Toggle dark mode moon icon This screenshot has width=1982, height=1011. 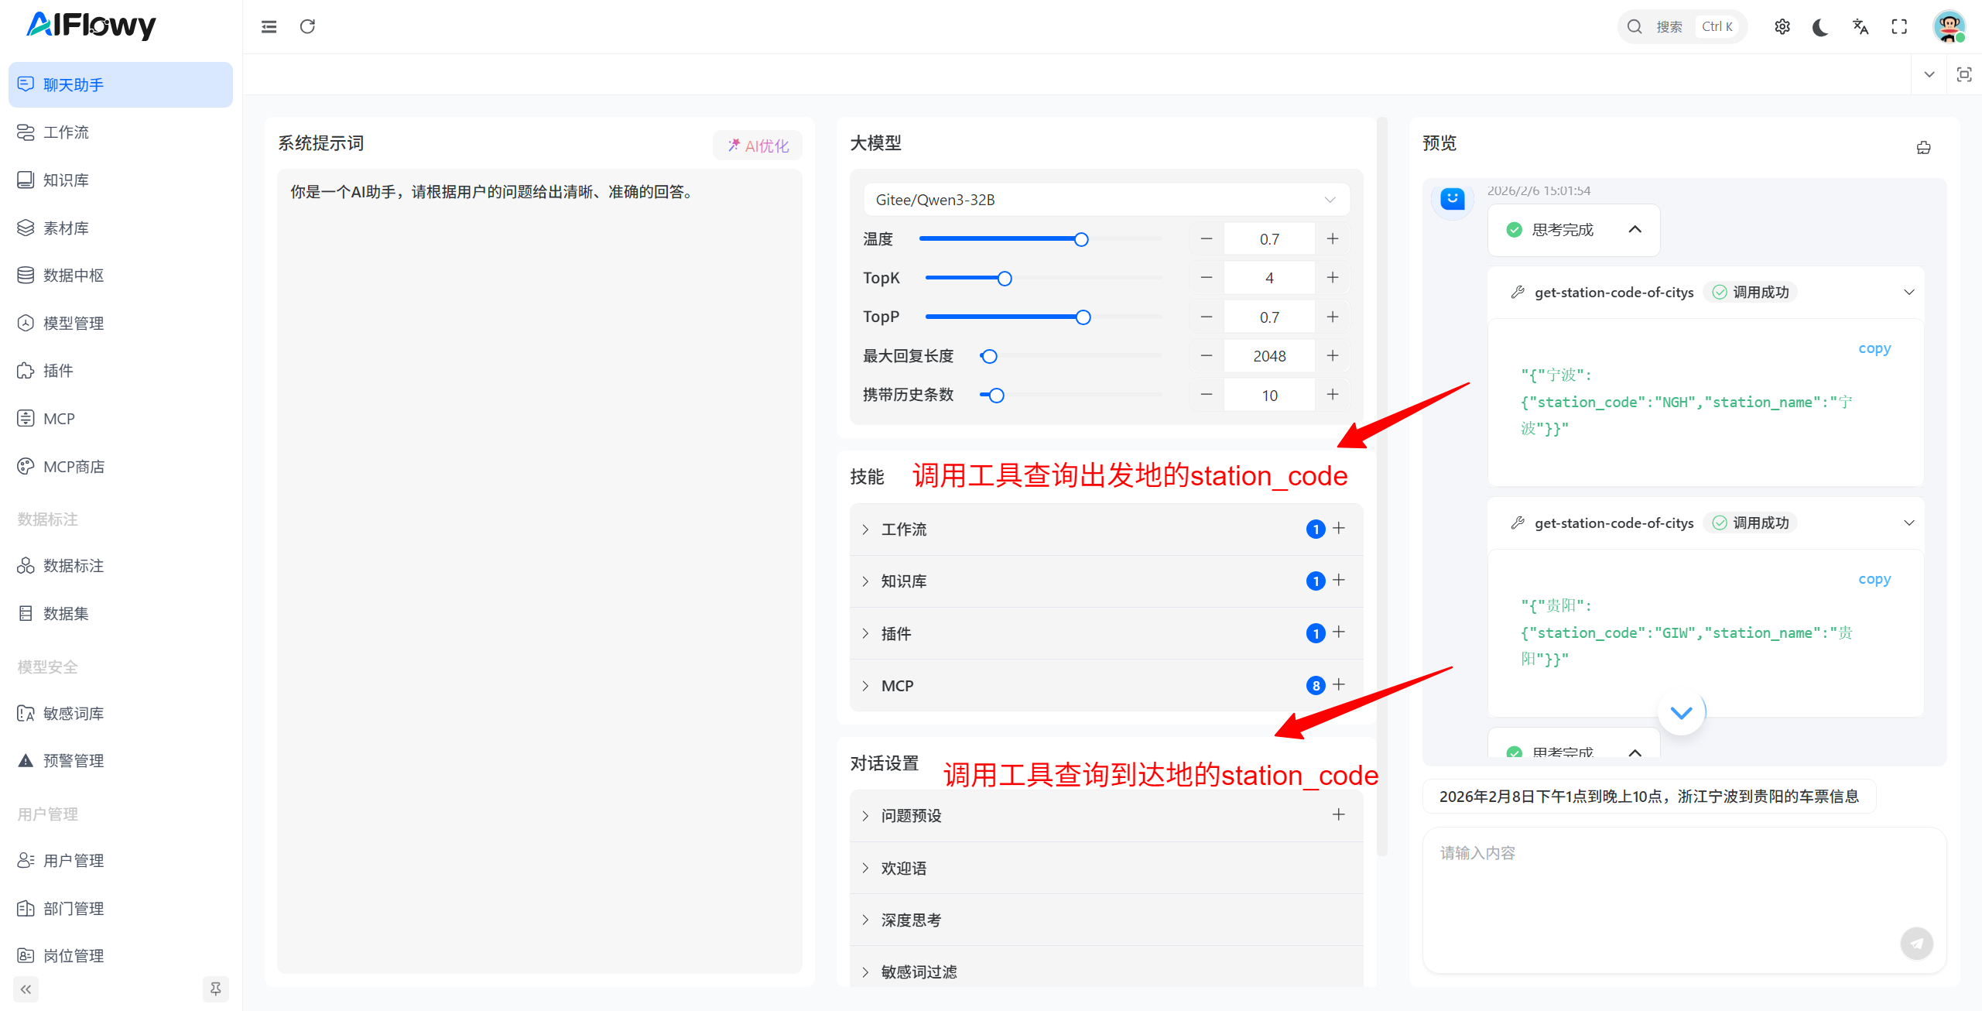(x=1820, y=27)
